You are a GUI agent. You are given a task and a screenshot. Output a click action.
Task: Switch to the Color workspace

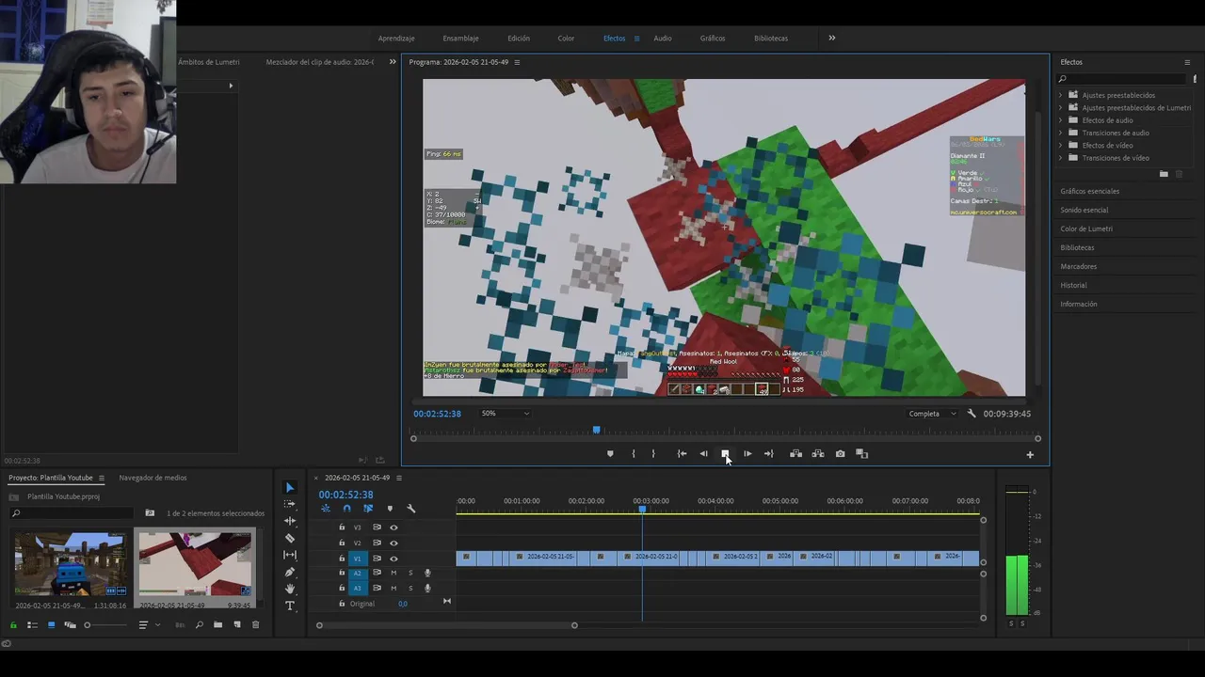coord(566,39)
